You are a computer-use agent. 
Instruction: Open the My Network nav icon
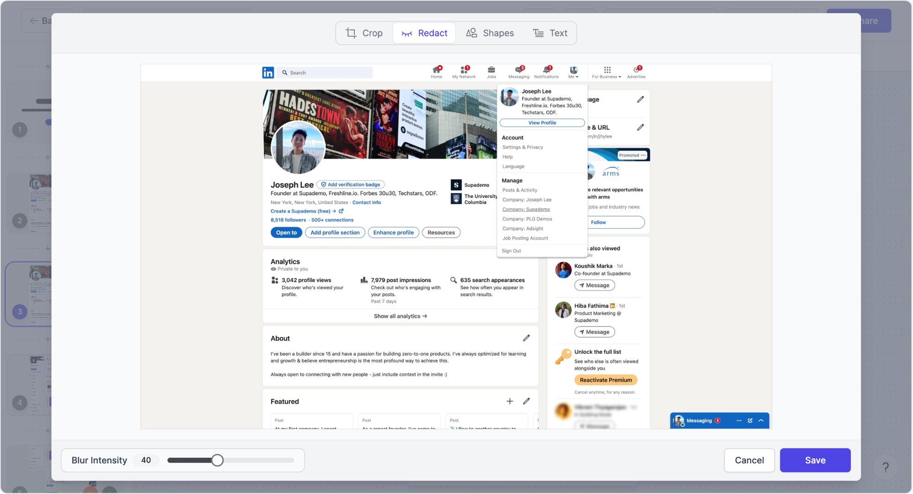464,72
